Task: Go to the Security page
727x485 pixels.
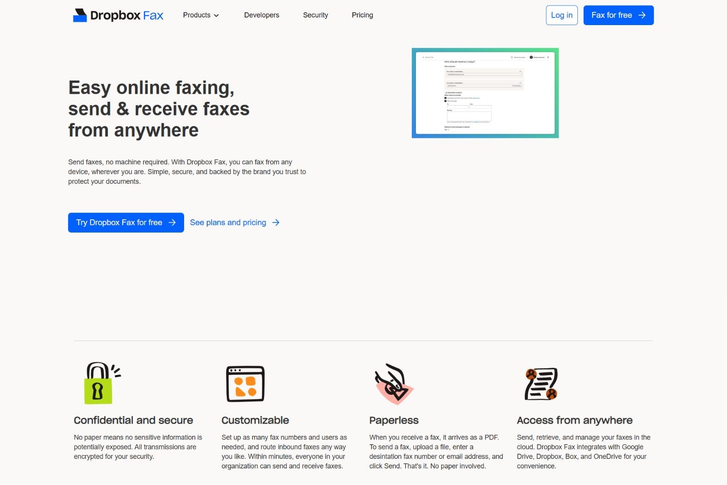Action: click(x=315, y=15)
